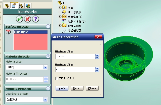Cancel BlankWorks with the red X
This screenshot has width=161, height=105.
pos(27,19)
